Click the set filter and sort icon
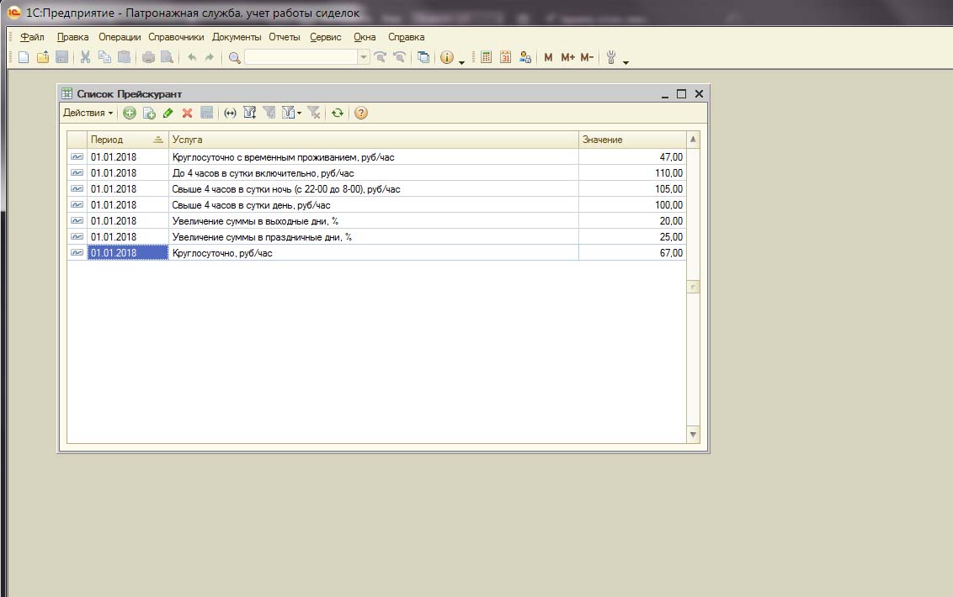953x597 pixels. click(249, 113)
